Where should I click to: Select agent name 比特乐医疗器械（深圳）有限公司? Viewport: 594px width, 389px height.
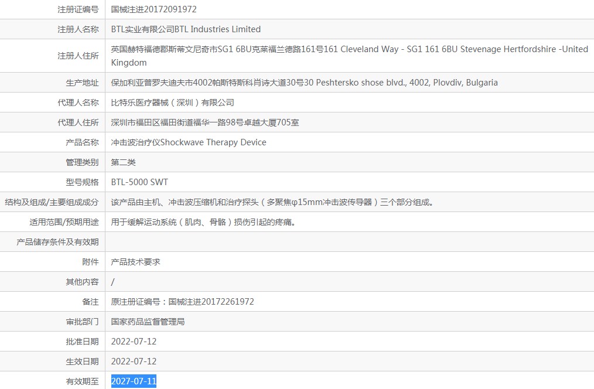click(x=172, y=103)
